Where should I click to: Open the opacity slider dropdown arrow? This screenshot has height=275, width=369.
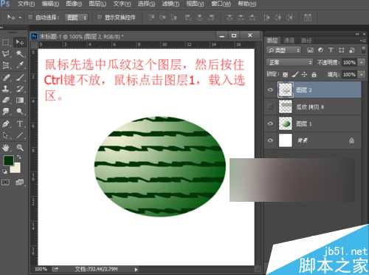point(362,62)
